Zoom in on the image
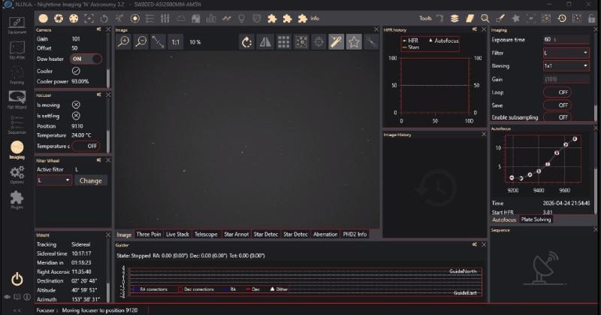This screenshot has width=601, height=315. pyautogui.click(x=123, y=41)
